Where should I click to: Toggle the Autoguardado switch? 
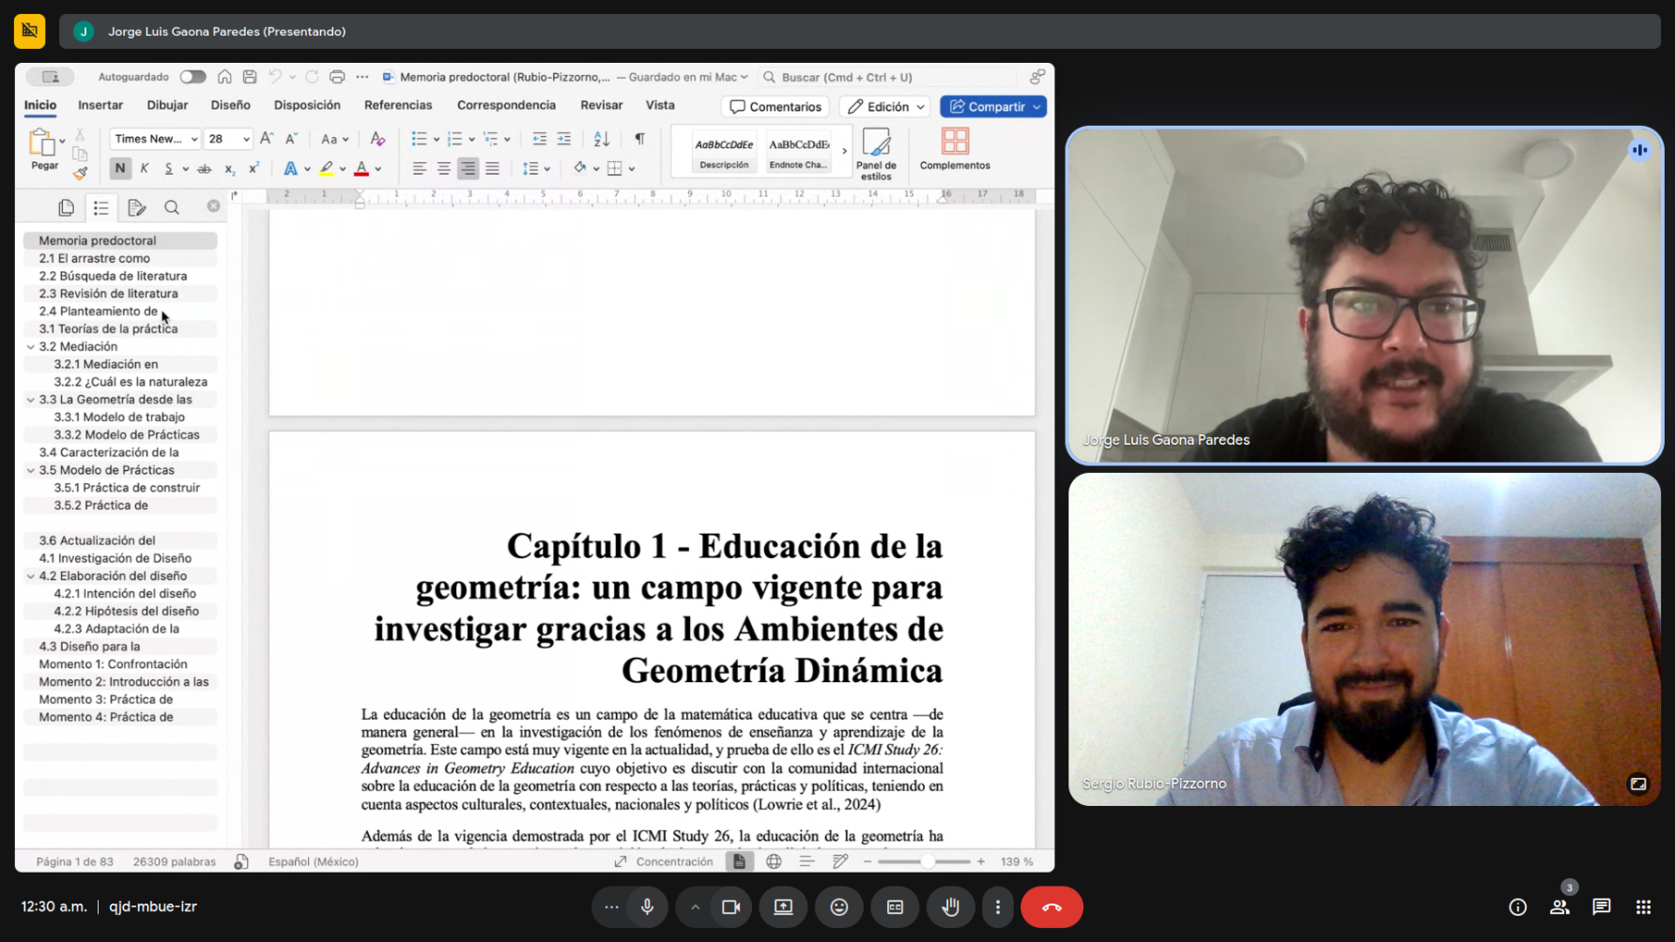(192, 77)
